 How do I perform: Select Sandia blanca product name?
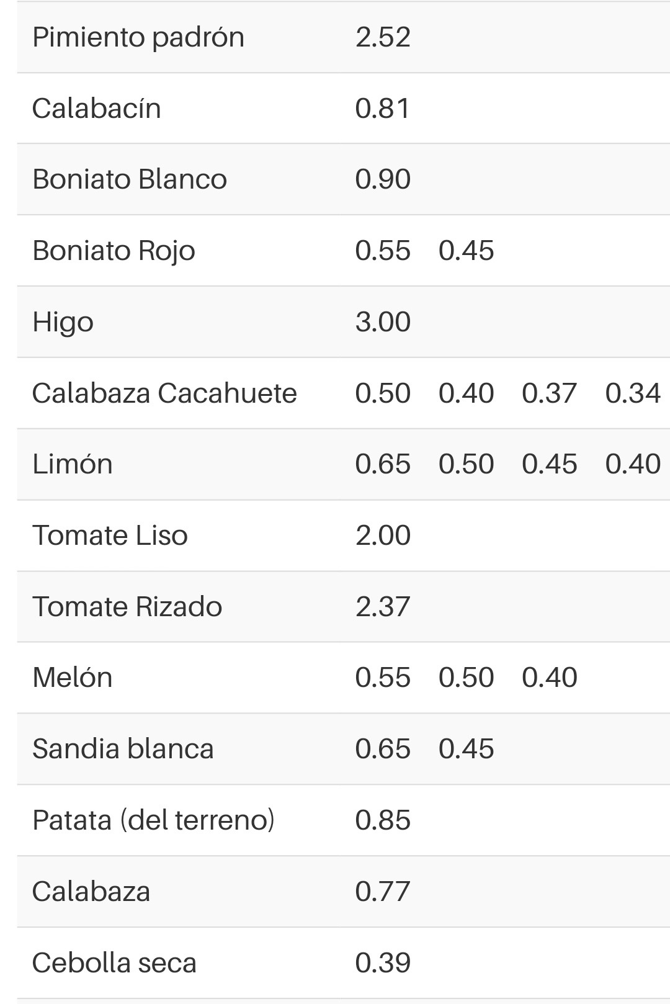(x=123, y=749)
